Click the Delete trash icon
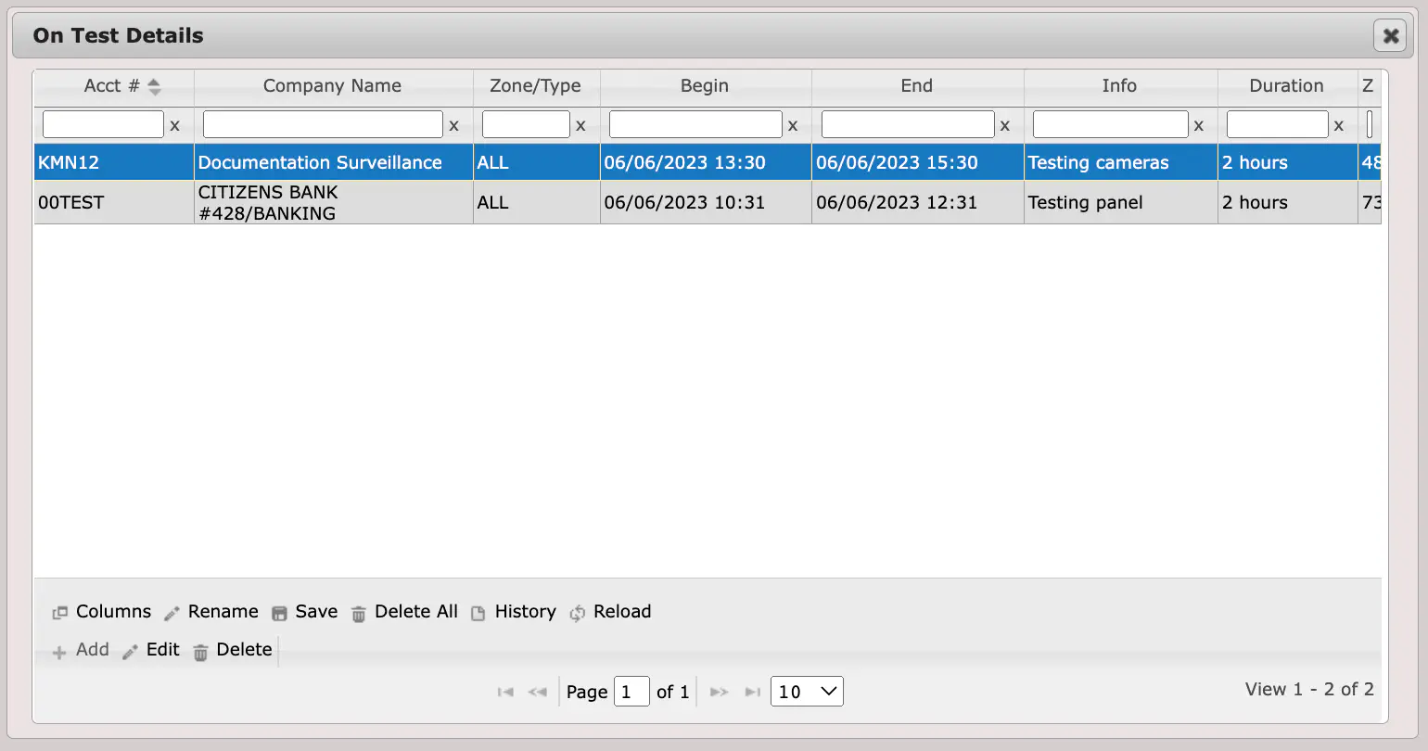This screenshot has width=1428, height=751. click(x=200, y=652)
